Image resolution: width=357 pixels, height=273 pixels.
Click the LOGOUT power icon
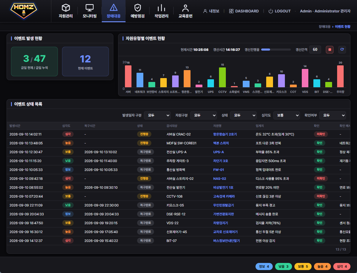[x=271, y=11]
